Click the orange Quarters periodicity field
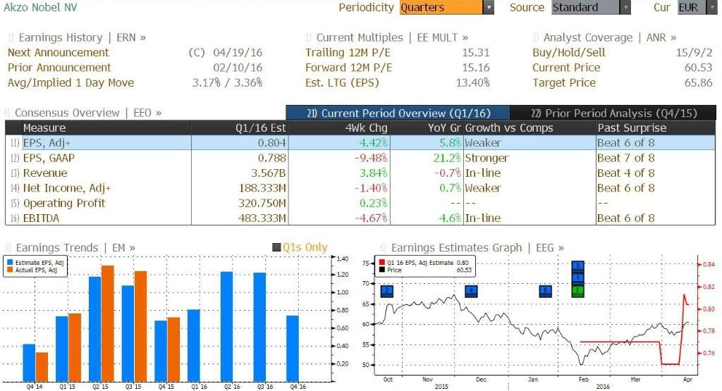The width and height of the screenshot is (722, 391). [441, 7]
